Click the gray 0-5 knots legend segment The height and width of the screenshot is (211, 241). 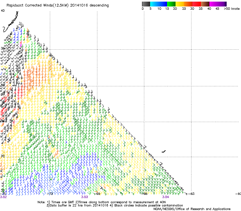pos(146,4)
